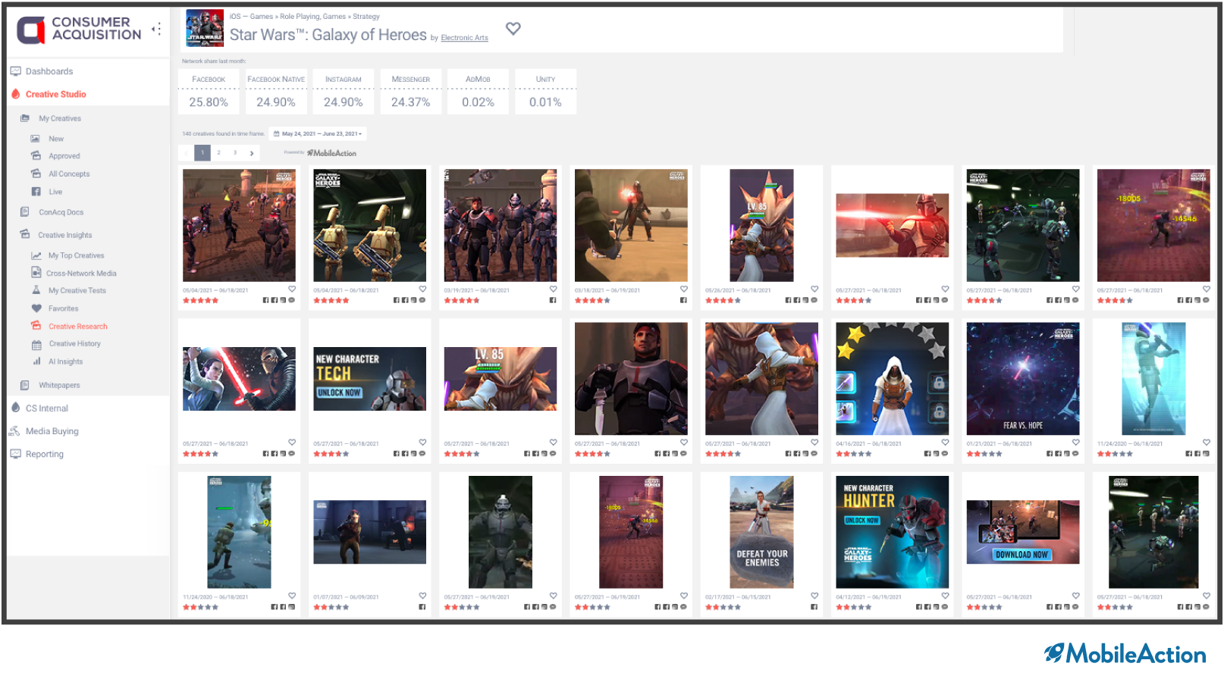Favorite Download Now creative heart
The height and width of the screenshot is (682, 1224).
[x=1075, y=596]
